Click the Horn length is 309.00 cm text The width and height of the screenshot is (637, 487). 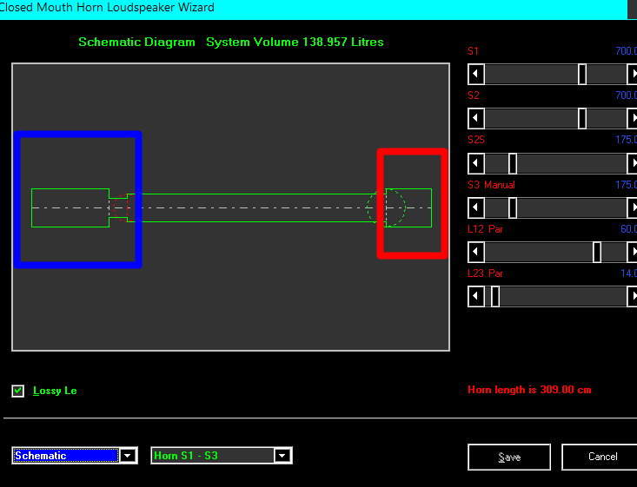(529, 390)
